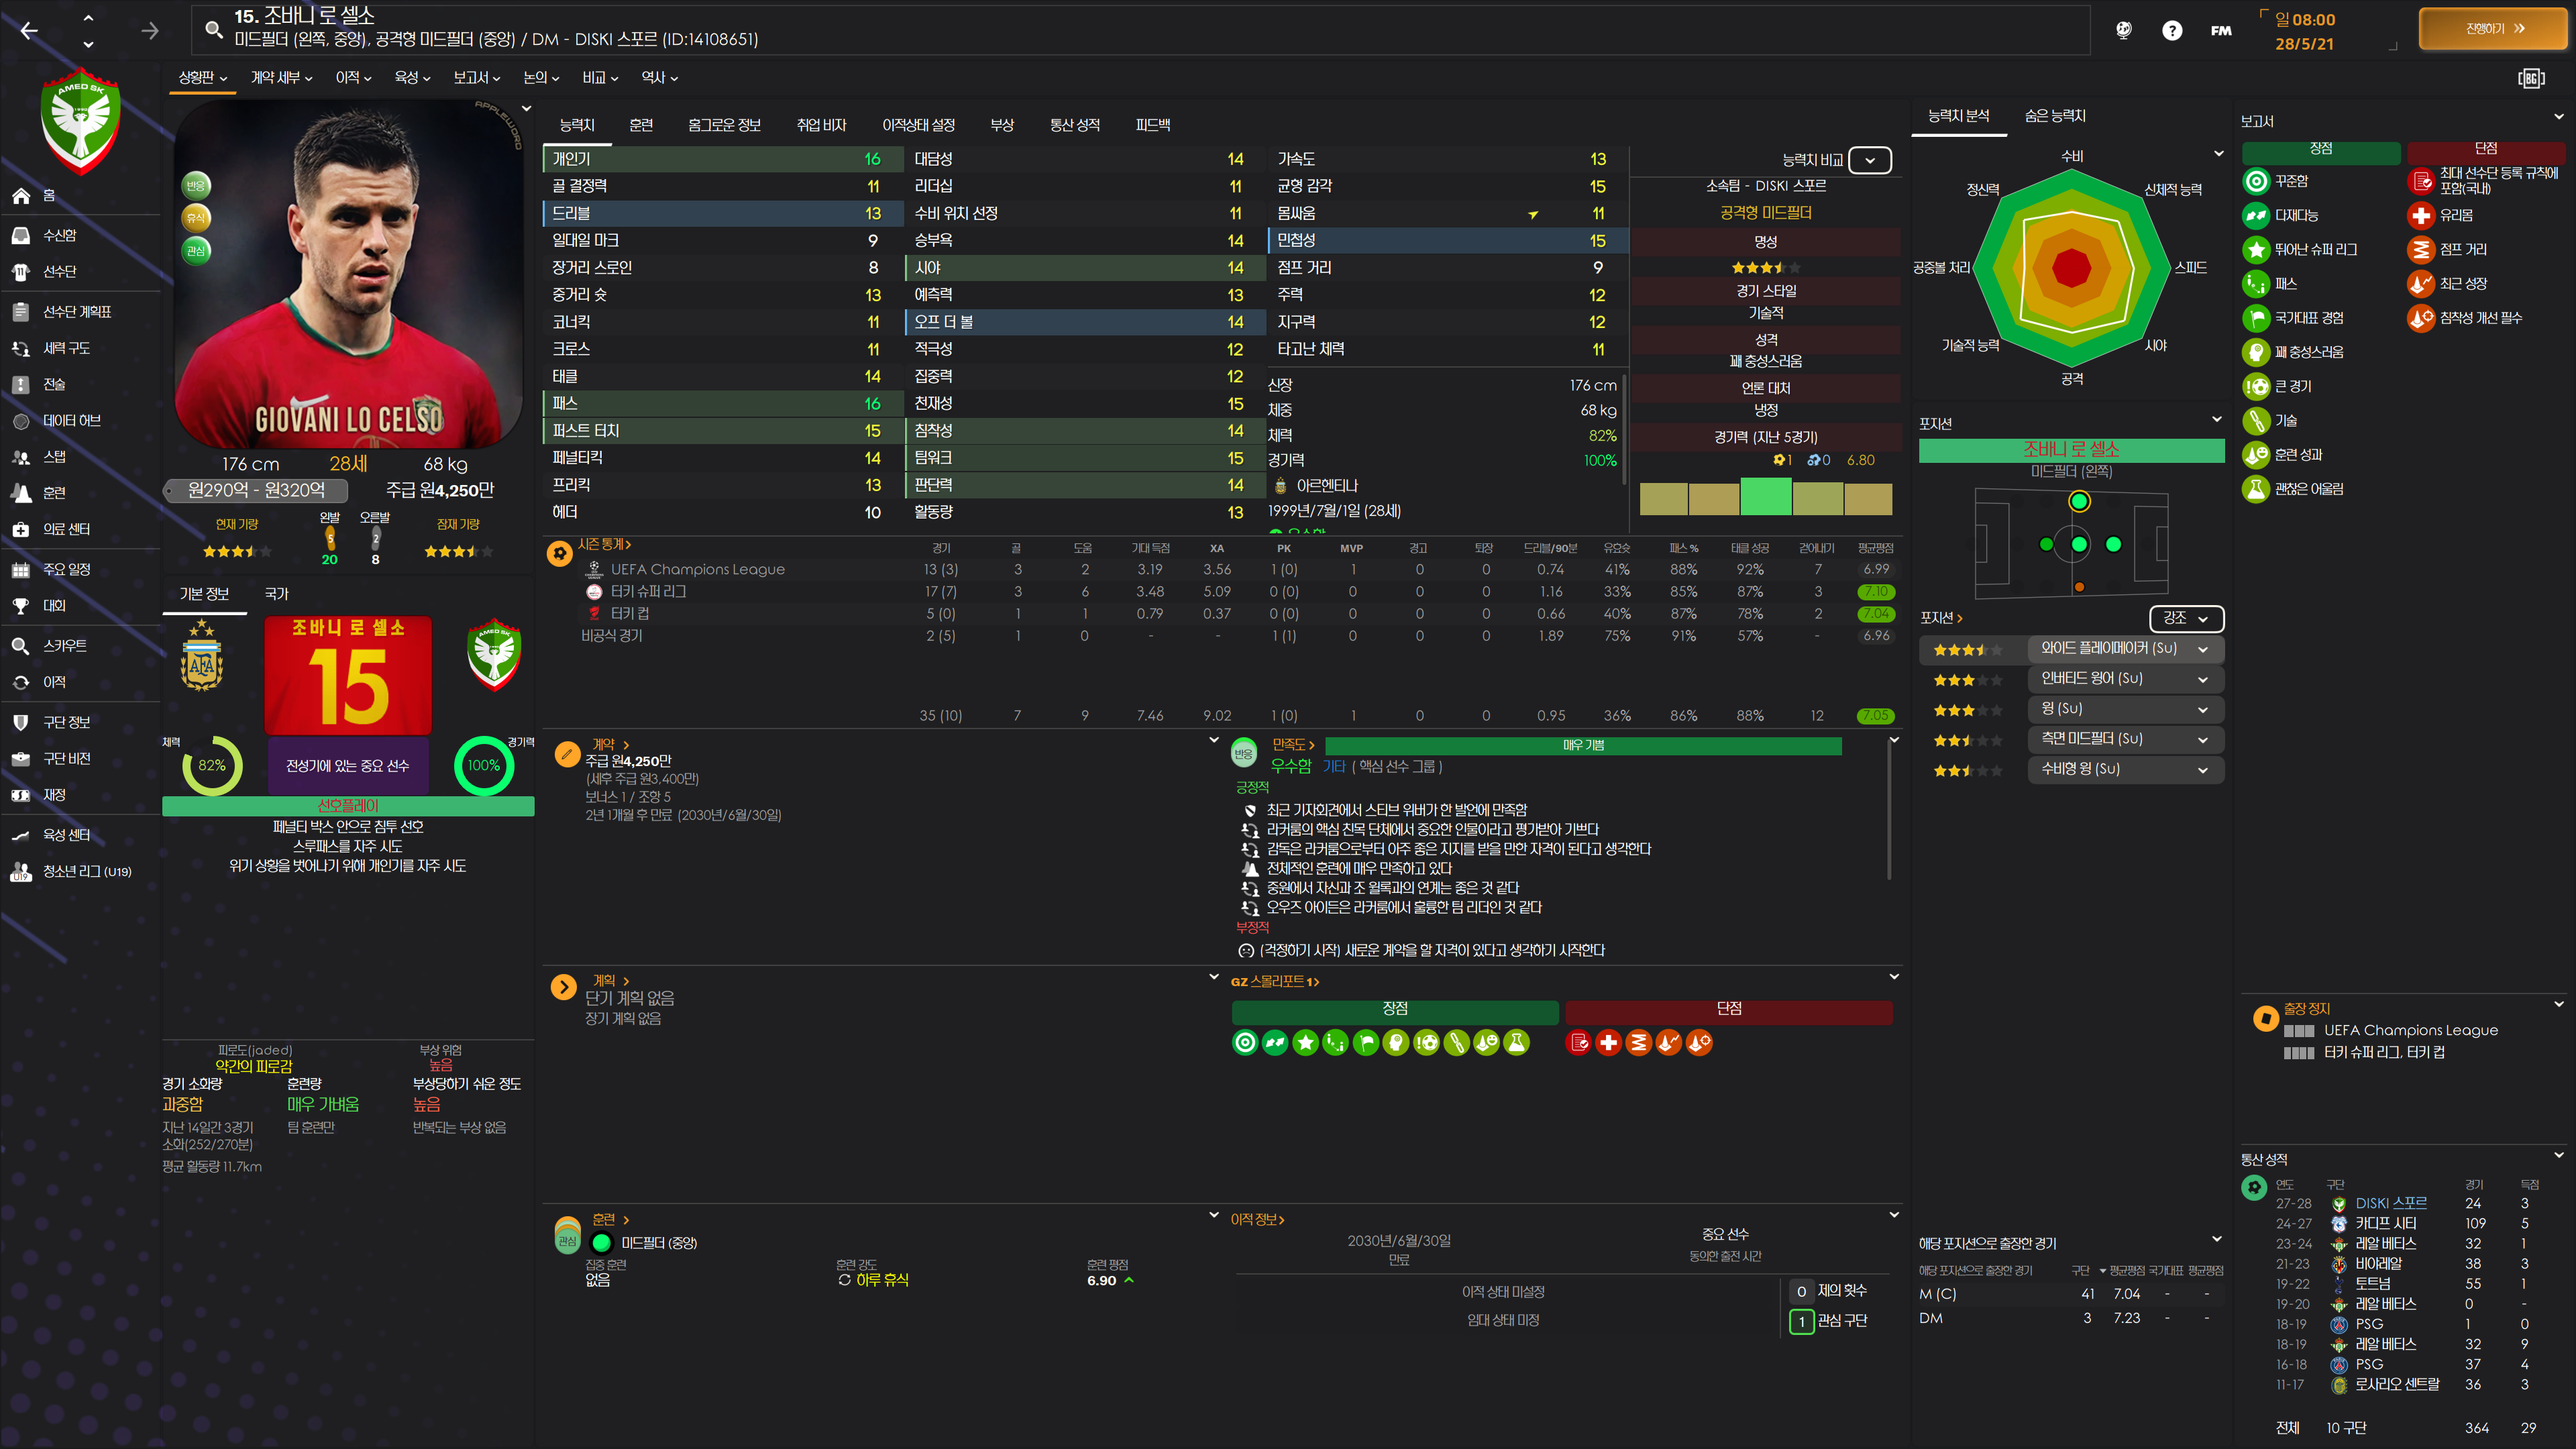Open the 시즌 통계 link

[604, 544]
